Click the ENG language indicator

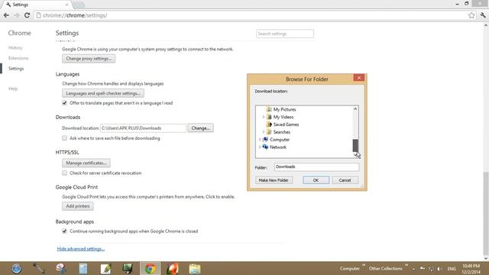click(x=452, y=269)
